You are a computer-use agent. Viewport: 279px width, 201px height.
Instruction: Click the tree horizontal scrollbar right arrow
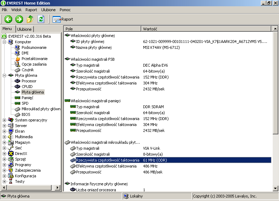[x=57, y=187]
